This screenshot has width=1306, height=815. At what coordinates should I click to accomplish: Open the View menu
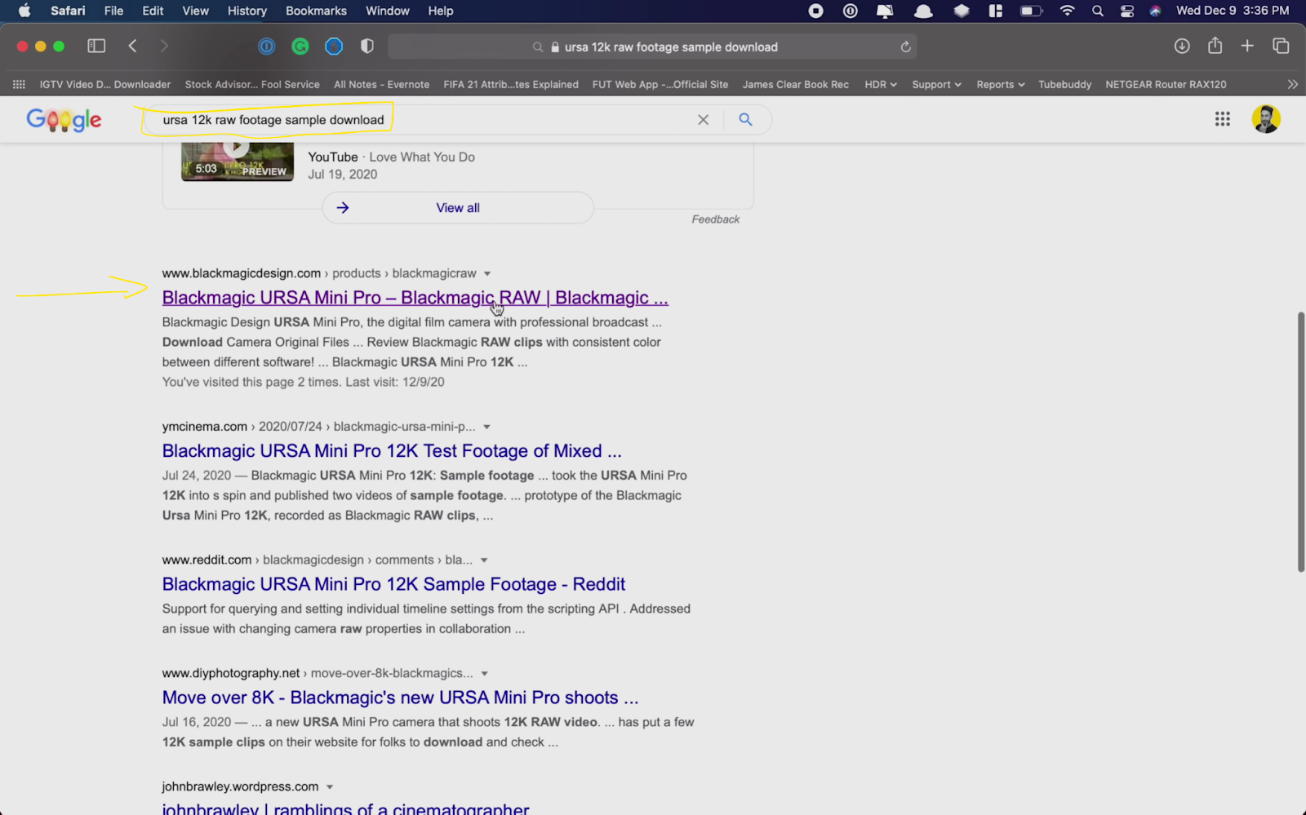point(196,11)
